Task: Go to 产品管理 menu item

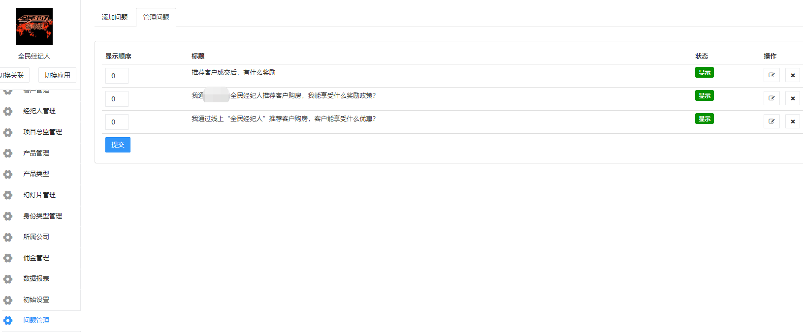Action: (x=36, y=153)
